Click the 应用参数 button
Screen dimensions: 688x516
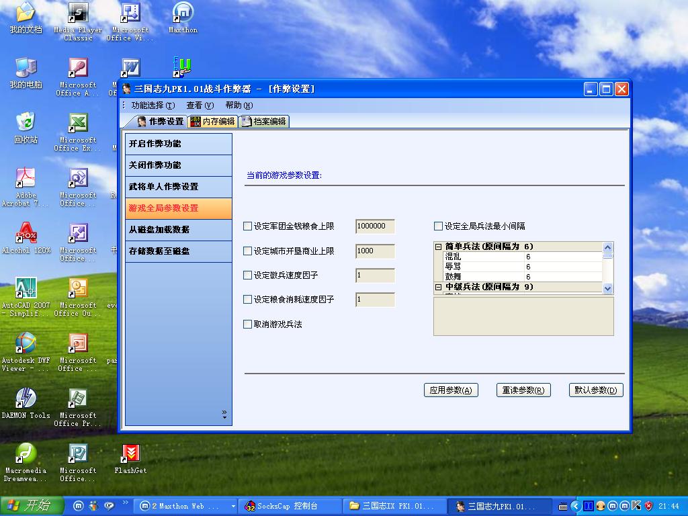click(x=451, y=390)
